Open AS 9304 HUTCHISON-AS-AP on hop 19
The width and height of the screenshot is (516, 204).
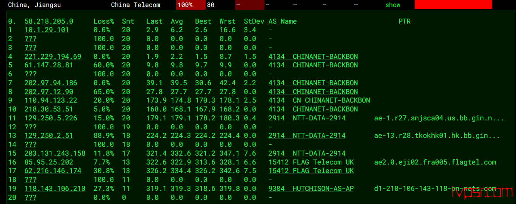click(x=311, y=189)
